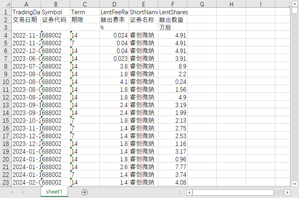Click the 2024-02 date cell in row 23

pos(26,183)
